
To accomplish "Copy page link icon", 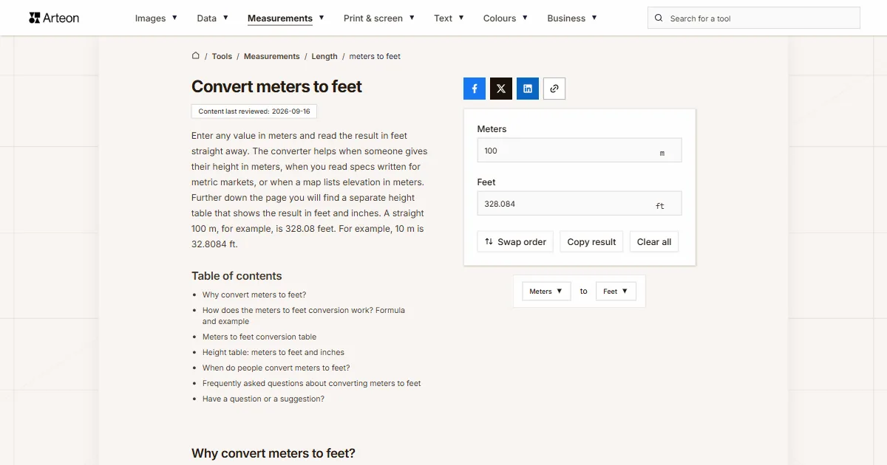I will pos(554,89).
